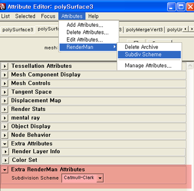Open the Focus menu
Screen dimensions: 194x191
point(48,16)
